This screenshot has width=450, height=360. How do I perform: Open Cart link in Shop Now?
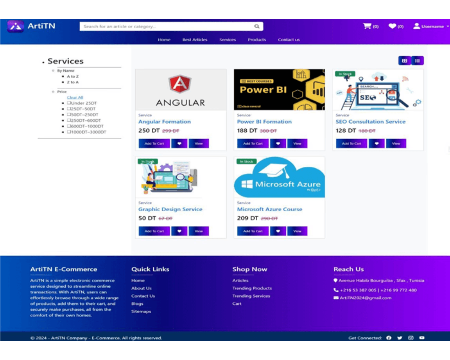pyautogui.click(x=237, y=304)
